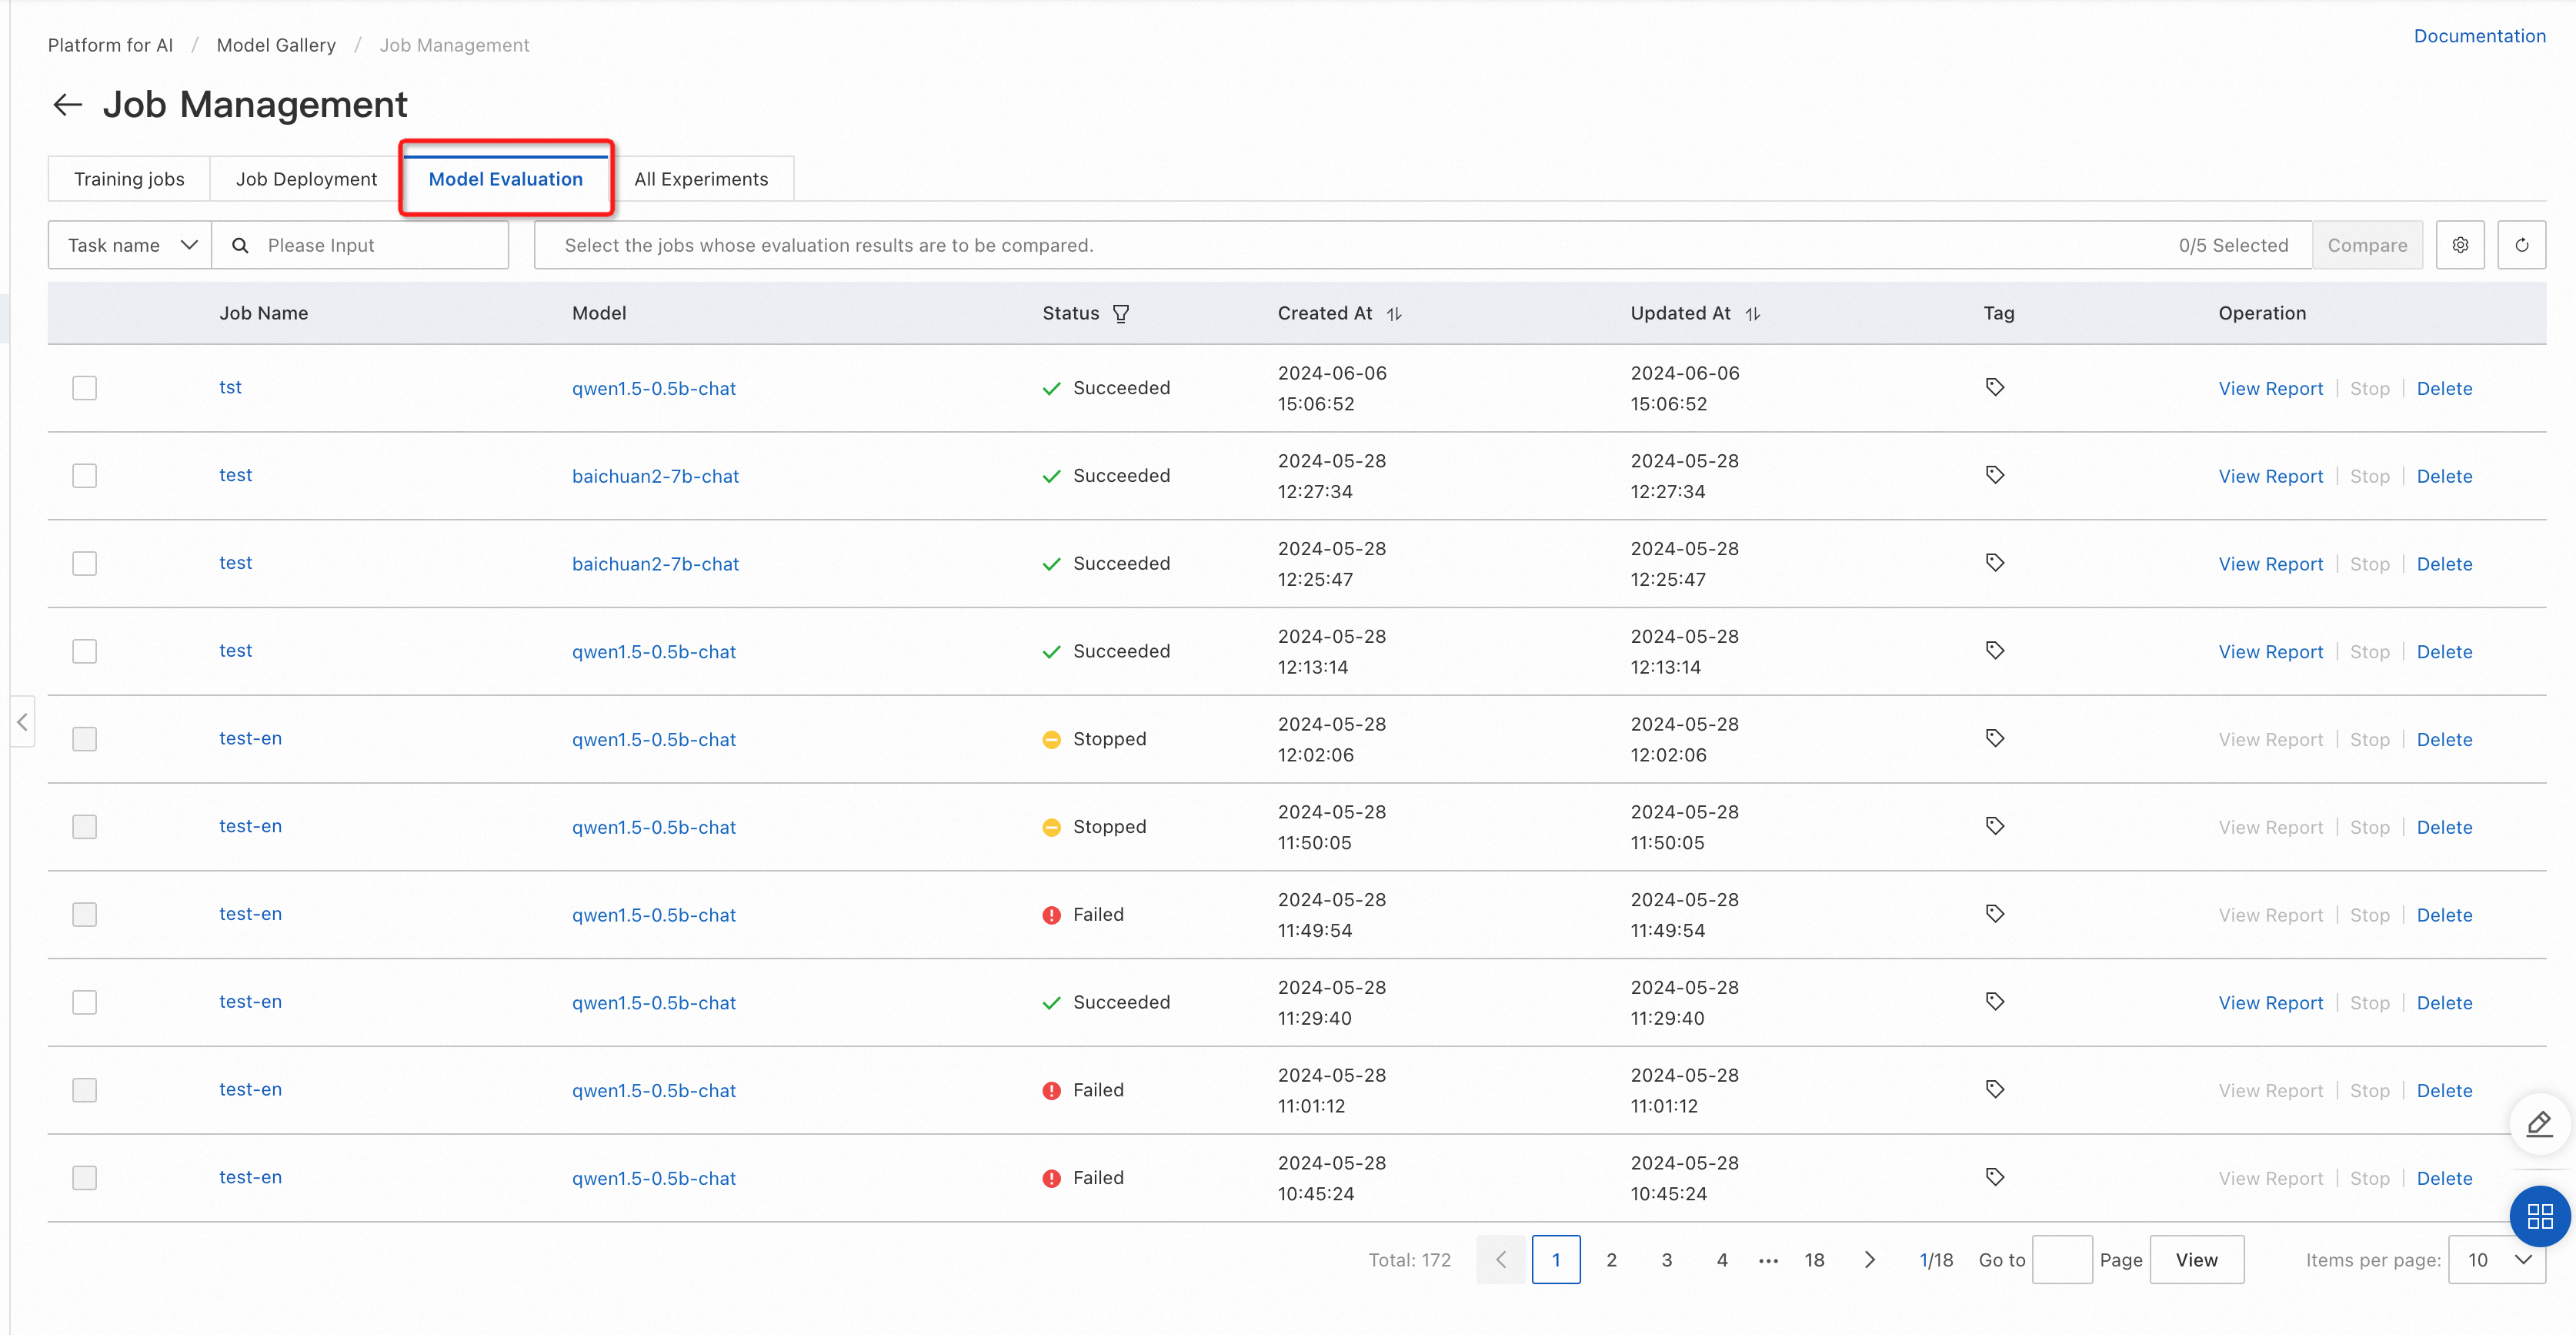
Task: Open the Status column filter funnel
Action: click(1121, 313)
